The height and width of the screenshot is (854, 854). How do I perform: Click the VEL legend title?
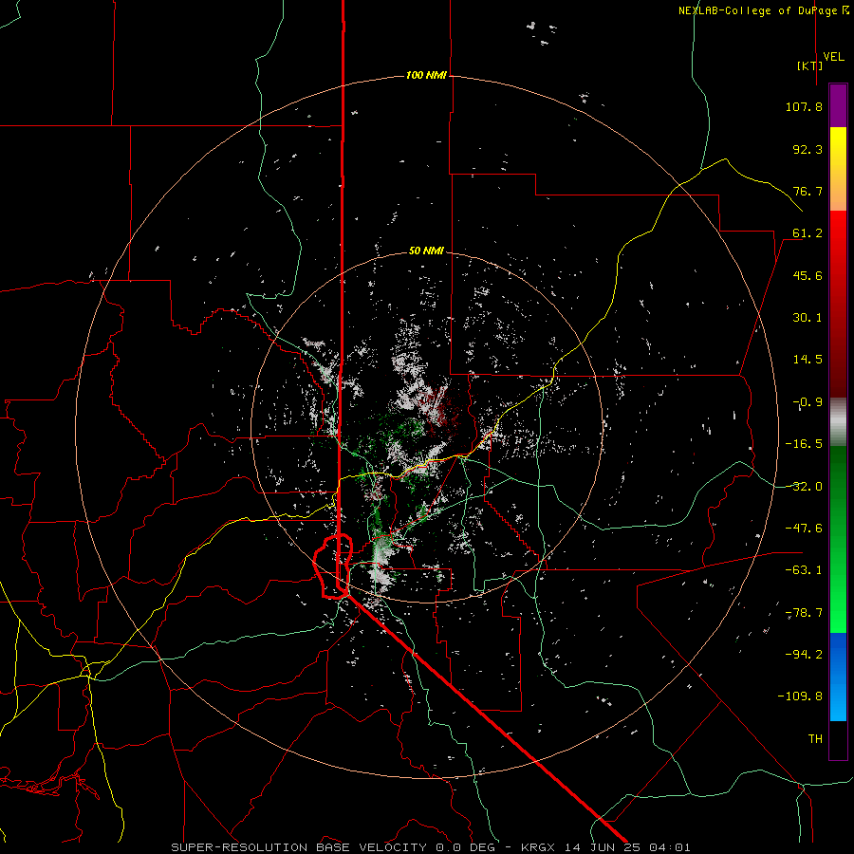point(833,57)
